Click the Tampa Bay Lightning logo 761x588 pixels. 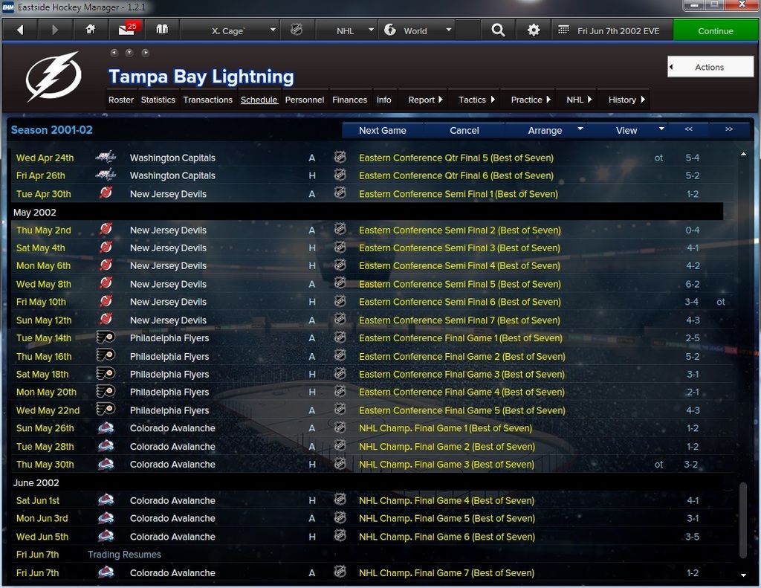(54, 77)
